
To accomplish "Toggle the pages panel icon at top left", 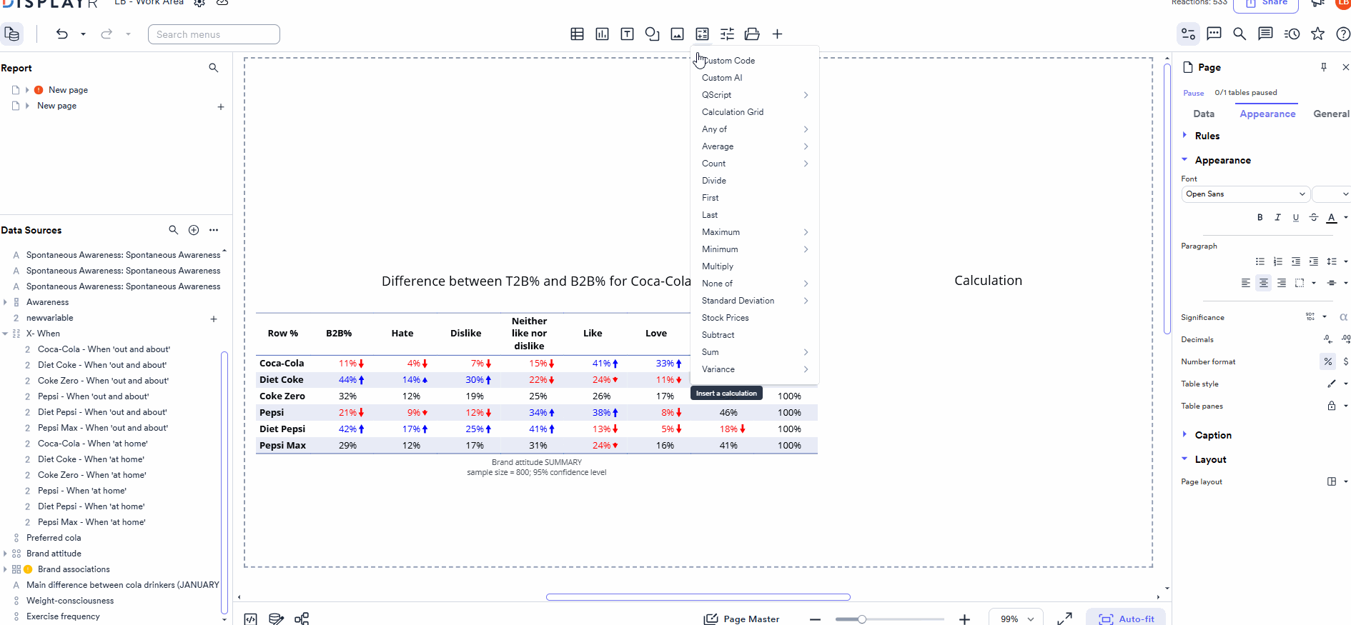I will point(11,34).
